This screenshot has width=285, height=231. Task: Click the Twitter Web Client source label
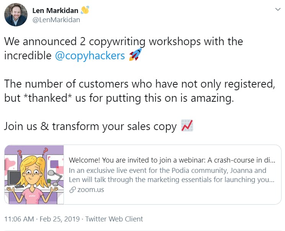114,219
